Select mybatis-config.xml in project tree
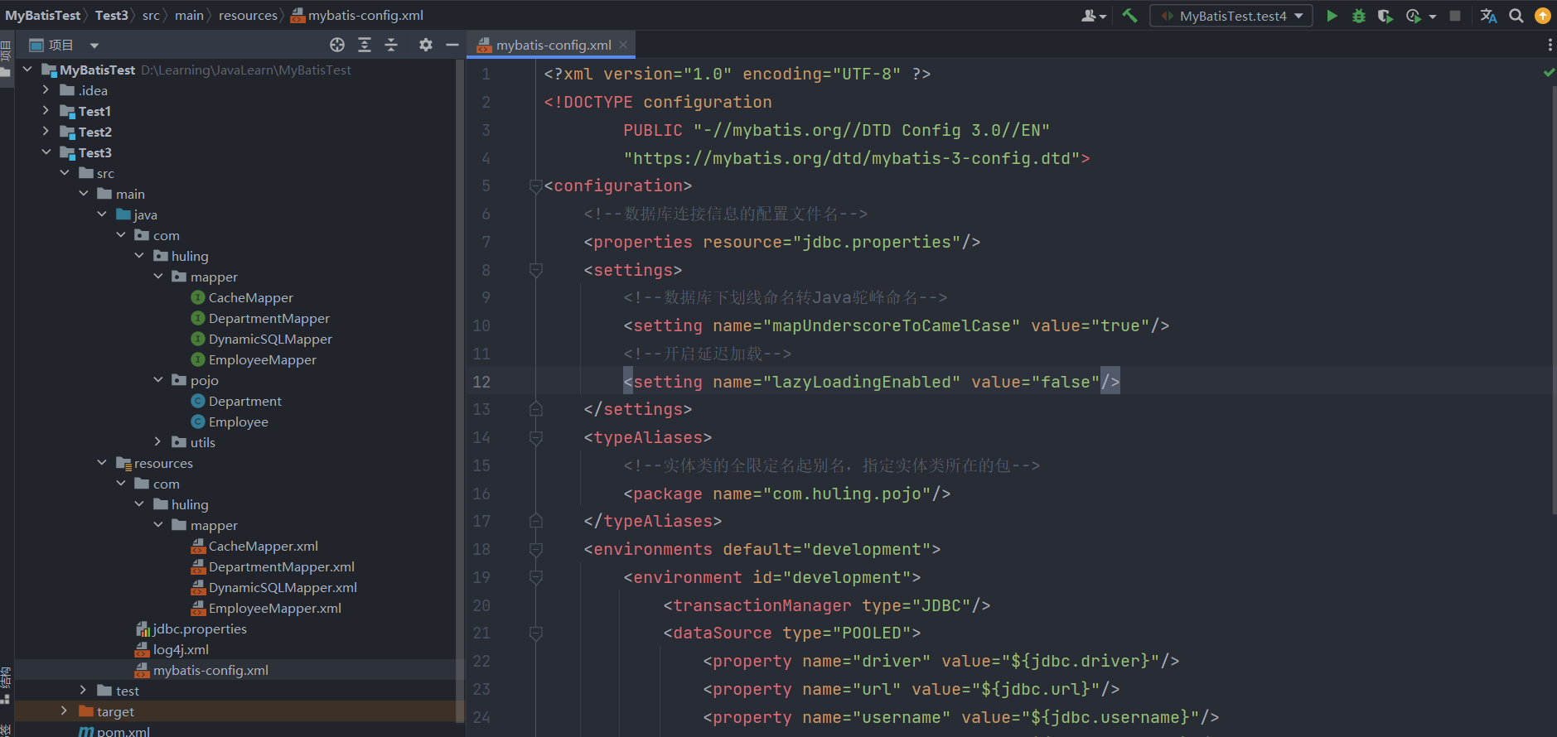1557x737 pixels. click(210, 670)
